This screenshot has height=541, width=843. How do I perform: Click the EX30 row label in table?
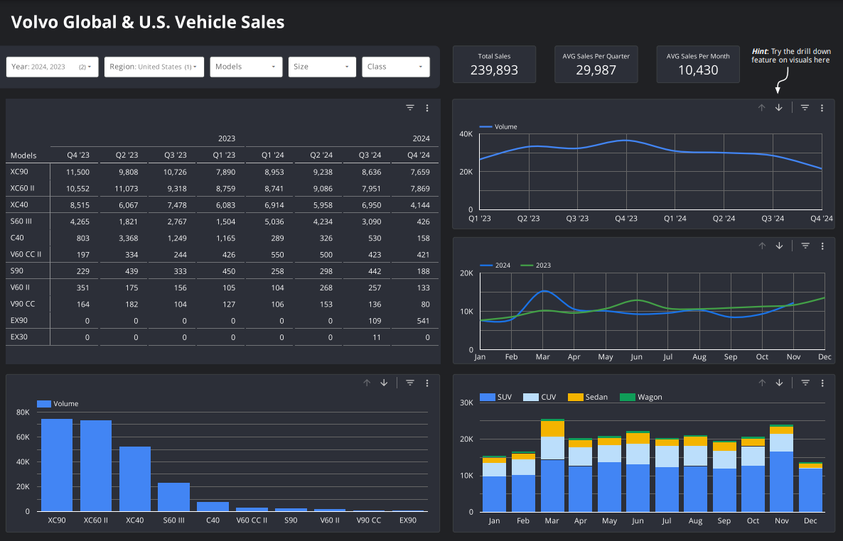tap(18, 337)
